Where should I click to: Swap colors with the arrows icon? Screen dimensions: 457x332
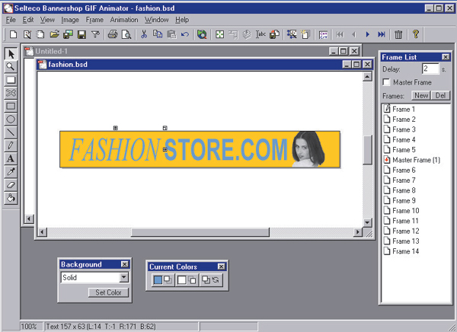click(216, 279)
